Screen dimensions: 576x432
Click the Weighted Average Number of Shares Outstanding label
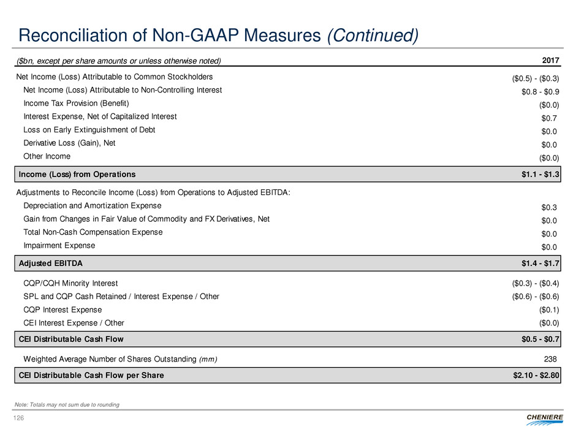[x=120, y=358]
